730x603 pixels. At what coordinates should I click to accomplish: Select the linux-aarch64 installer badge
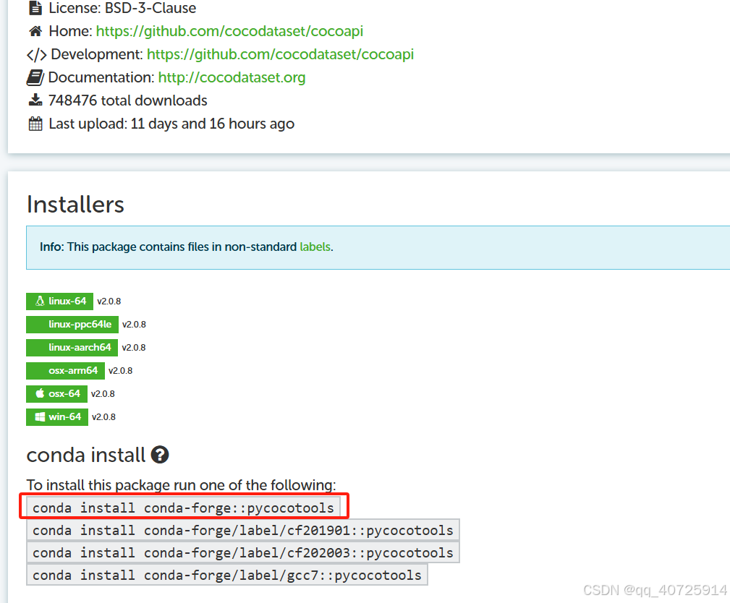pos(72,348)
